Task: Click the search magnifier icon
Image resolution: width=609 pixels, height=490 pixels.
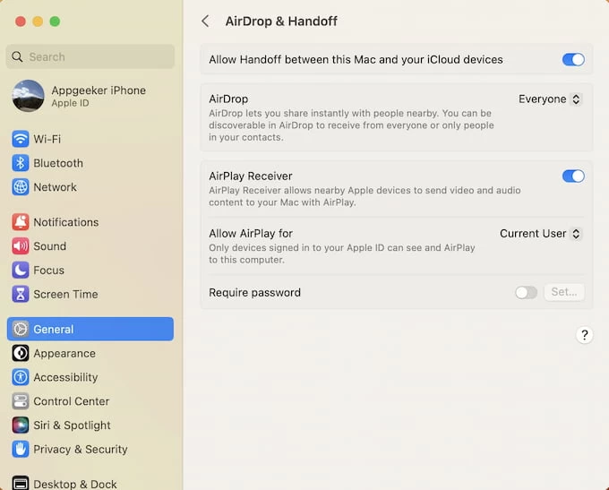Action: click(17, 56)
